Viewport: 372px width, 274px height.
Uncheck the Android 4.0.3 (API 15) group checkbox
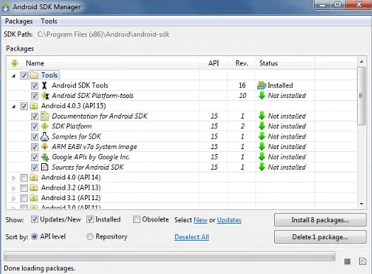[x=23, y=106]
